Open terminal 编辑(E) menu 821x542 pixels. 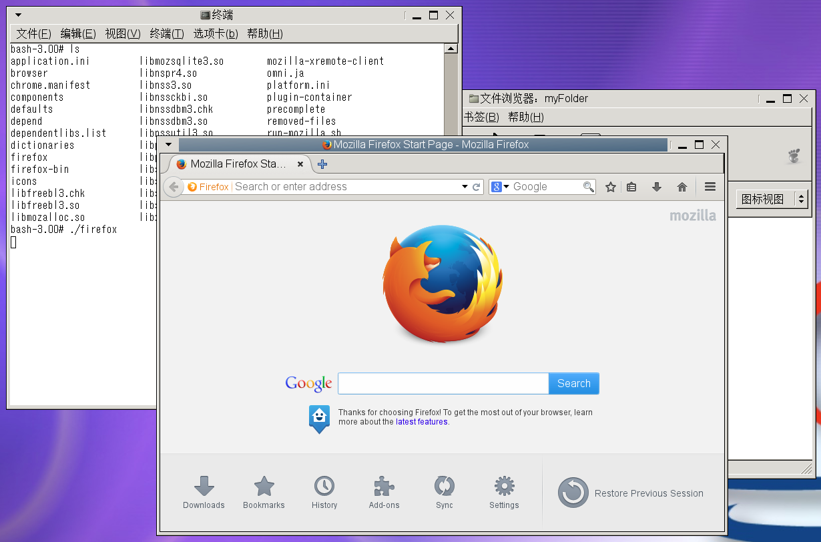point(78,33)
